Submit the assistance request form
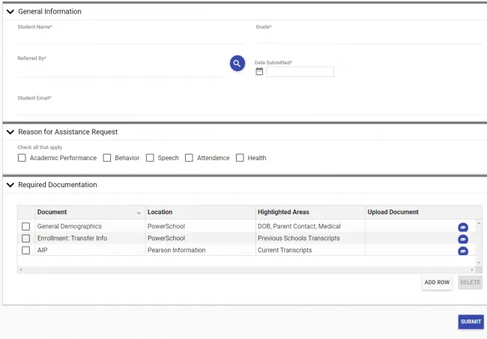487x339 pixels. coord(471,322)
